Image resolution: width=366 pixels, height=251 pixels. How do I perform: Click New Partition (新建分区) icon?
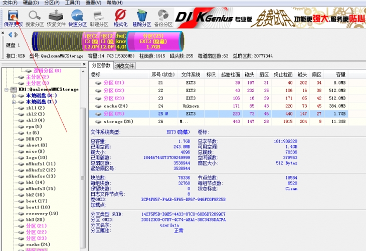coord(99,18)
